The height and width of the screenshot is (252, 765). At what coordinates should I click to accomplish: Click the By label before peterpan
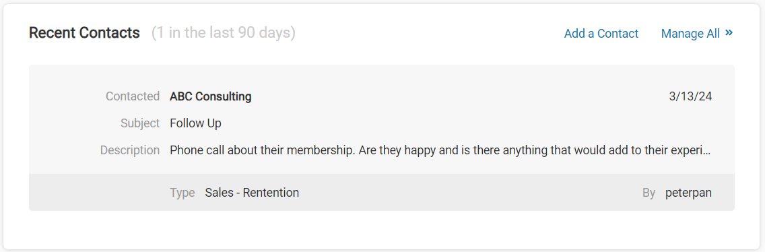tap(649, 193)
